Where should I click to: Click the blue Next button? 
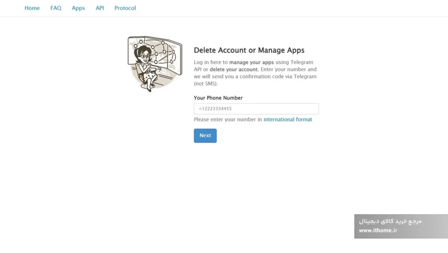tap(205, 135)
